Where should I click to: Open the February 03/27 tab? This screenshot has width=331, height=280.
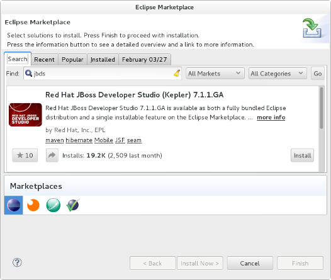[x=145, y=60]
